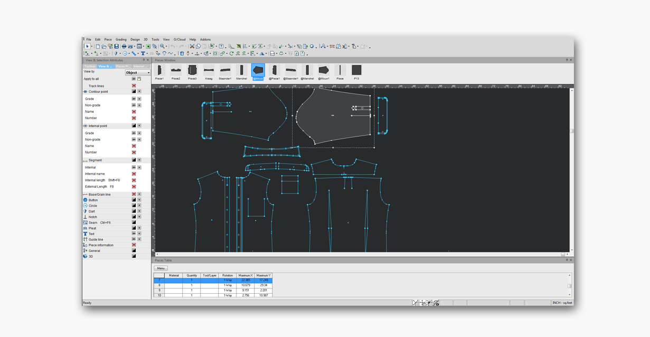Click the INCH - sq.feet status bar units
The width and height of the screenshot is (650, 337).
coord(562,303)
